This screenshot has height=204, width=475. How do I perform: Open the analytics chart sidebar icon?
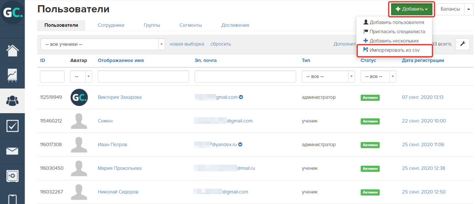(12, 76)
